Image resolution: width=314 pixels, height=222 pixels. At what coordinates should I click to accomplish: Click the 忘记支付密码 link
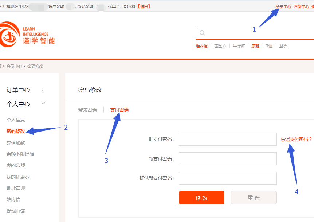point(296,139)
